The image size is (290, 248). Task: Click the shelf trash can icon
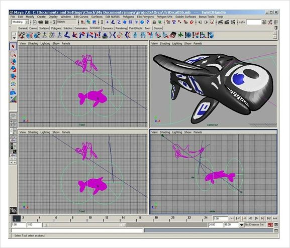[276, 28]
